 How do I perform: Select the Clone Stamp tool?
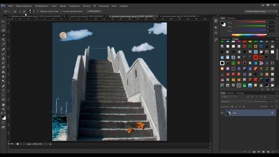coord(3,58)
